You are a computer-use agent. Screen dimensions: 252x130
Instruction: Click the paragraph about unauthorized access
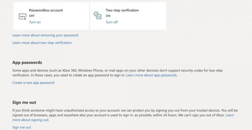[125, 115]
